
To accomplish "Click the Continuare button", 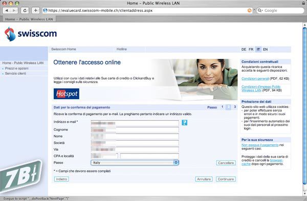I will 226,179.
